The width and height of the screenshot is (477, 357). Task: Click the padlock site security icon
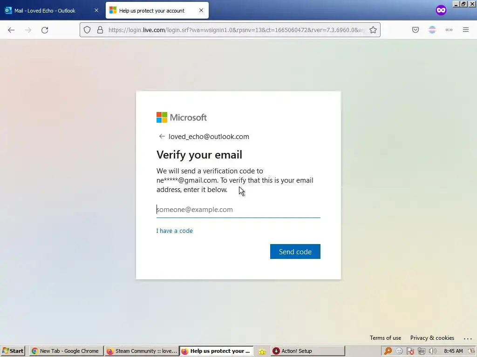(x=100, y=30)
